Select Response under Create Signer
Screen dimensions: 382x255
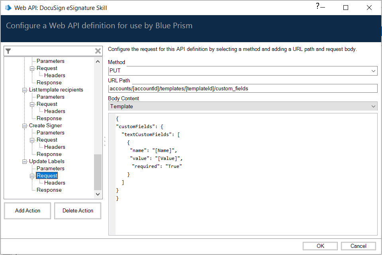pos(49,154)
